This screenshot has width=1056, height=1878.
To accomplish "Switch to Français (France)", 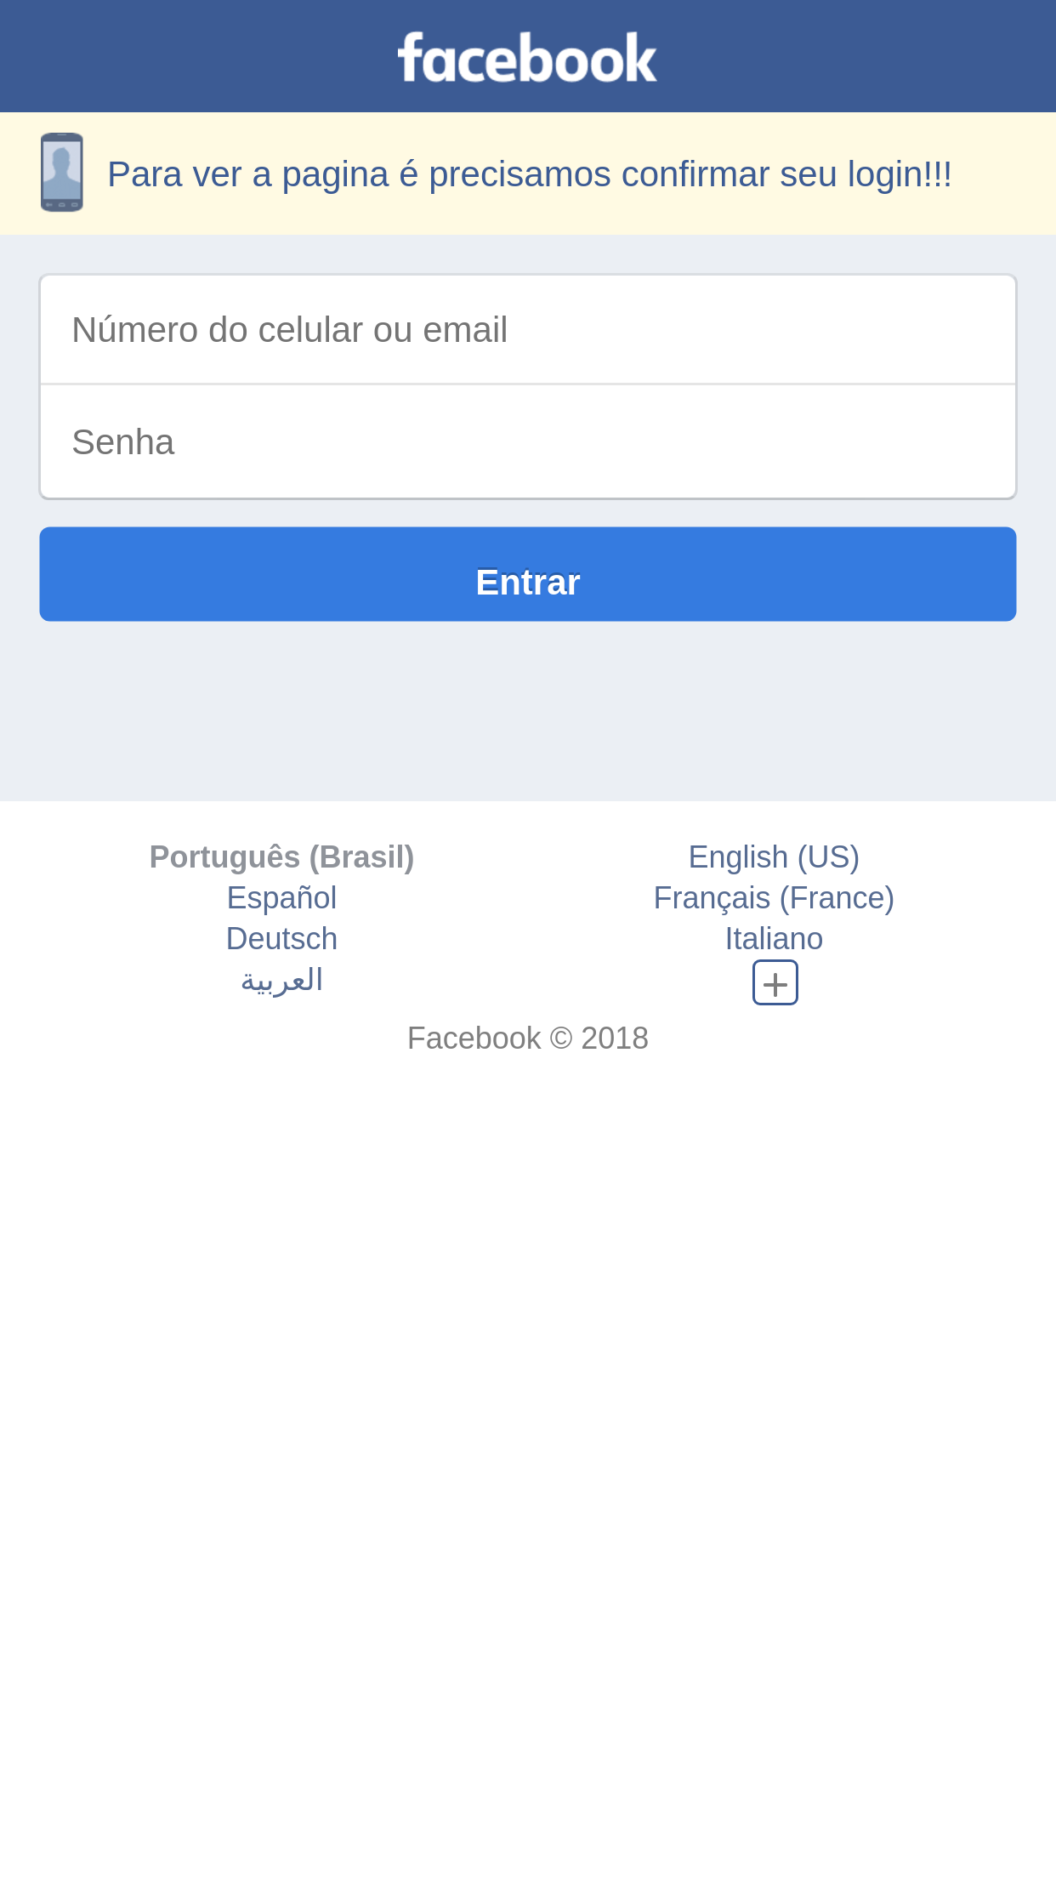I will pos(774,898).
